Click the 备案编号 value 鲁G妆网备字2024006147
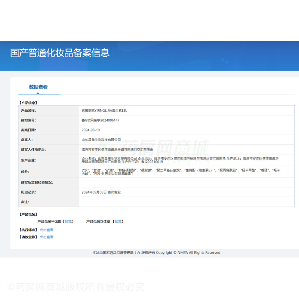The width and height of the screenshot is (299, 299). click(101, 120)
